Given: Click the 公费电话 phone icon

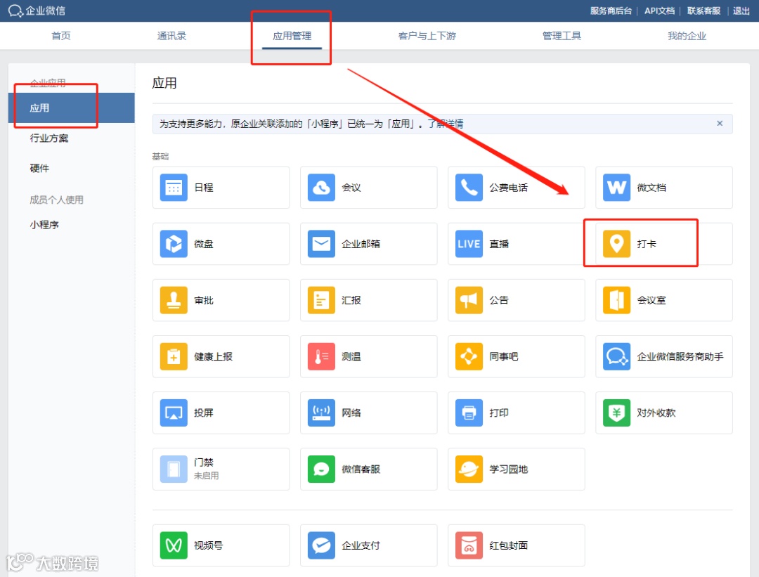Looking at the screenshot, I should click(x=469, y=188).
